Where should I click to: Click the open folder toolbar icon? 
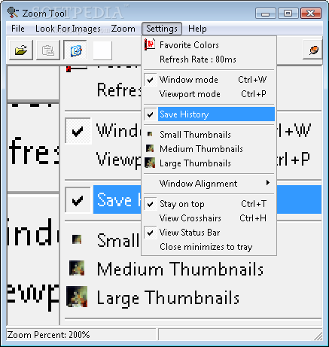coord(21,50)
